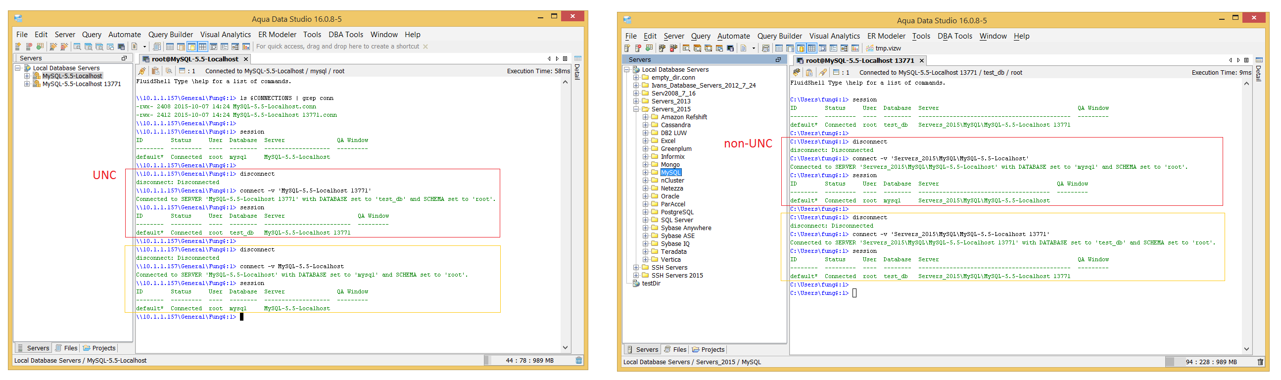This screenshot has width=1281, height=380.
Task: Expand the MySQL-5.5-Localhost 13771 node in left window tree
Action: point(27,84)
